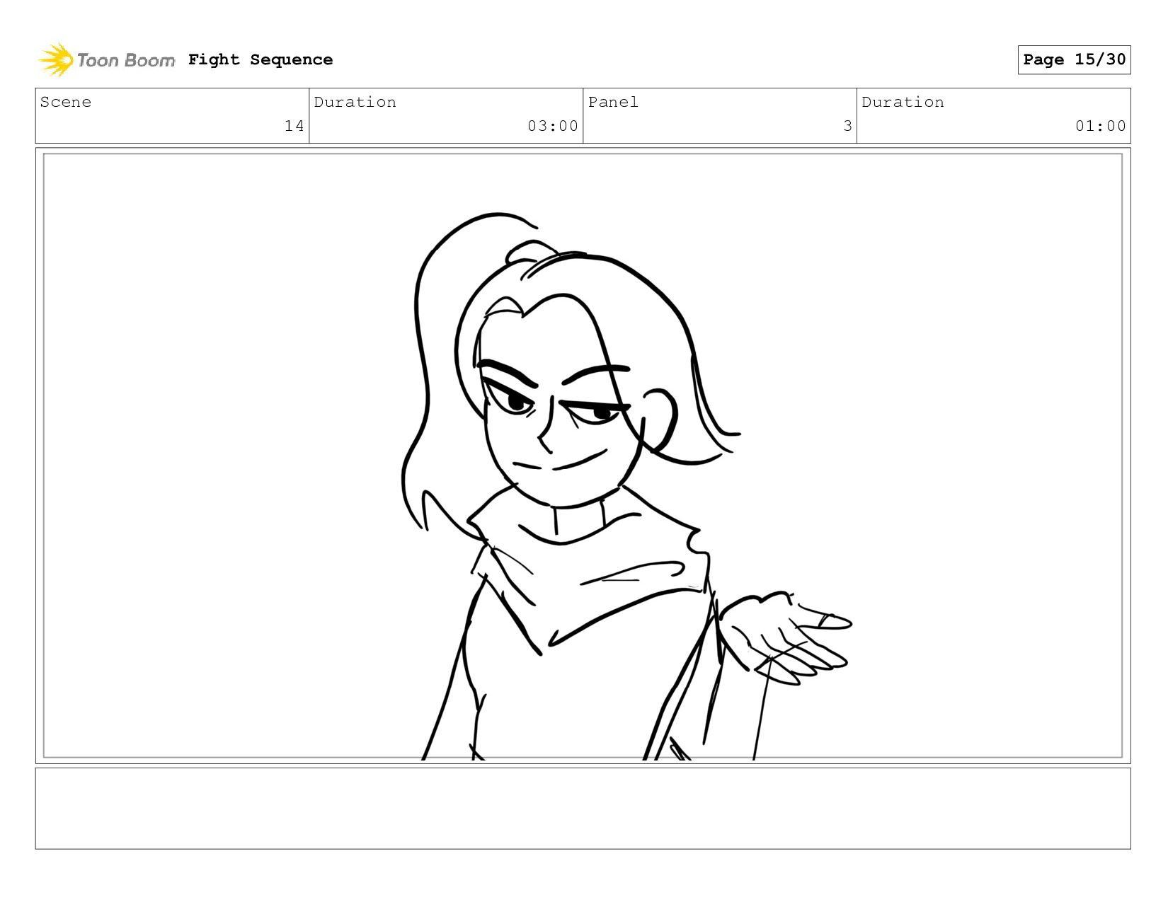Select panel duration value '01:00'
Image resolution: width=1168 pixels, height=902 pixels.
pos(1101,126)
